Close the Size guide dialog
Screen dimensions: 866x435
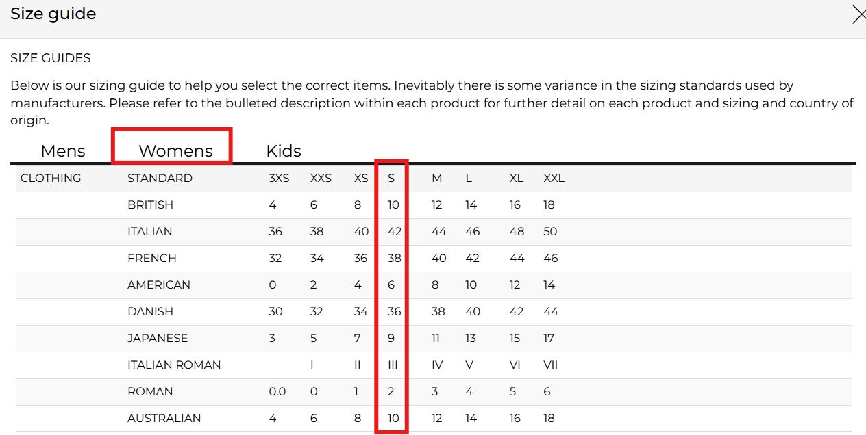point(858,14)
